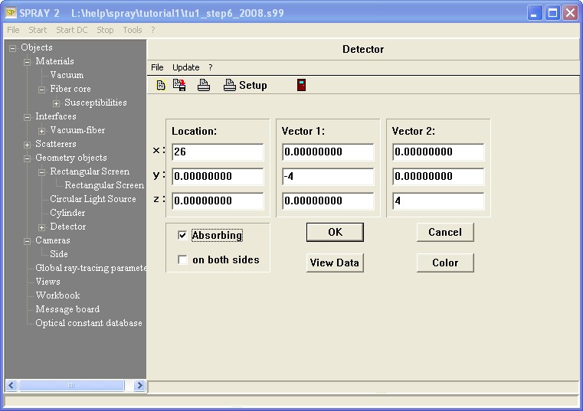The height and width of the screenshot is (411, 583).
Task: Open the Detector panel's File menu
Action: pyautogui.click(x=157, y=67)
